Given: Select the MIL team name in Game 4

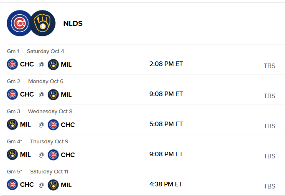Looking at the screenshot, I should click(25, 155).
